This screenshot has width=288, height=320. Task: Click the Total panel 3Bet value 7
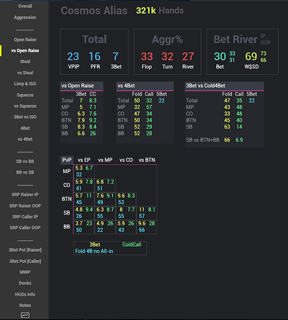point(116,56)
